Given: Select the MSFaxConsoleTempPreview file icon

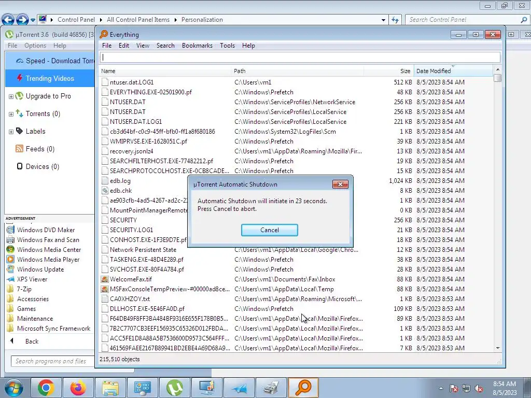Looking at the screenshot, I should coord(105,289).
